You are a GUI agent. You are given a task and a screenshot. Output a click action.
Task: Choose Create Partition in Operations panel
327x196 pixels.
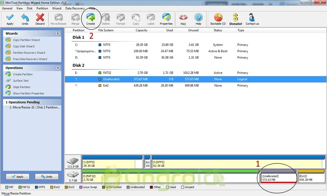click(x=23, y=75)
